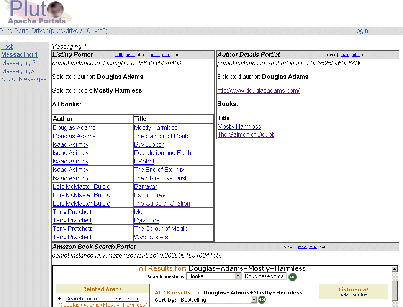Select the book Mort
Image resolution: width=403 pixels, height=307 pixels.
(x=140, y=212)
